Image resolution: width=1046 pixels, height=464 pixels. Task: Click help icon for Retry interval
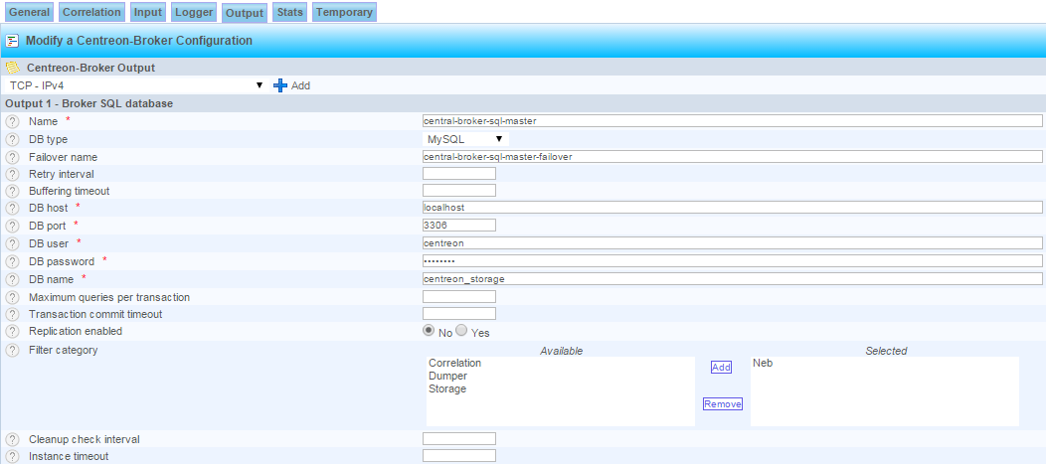click(12, 174)
